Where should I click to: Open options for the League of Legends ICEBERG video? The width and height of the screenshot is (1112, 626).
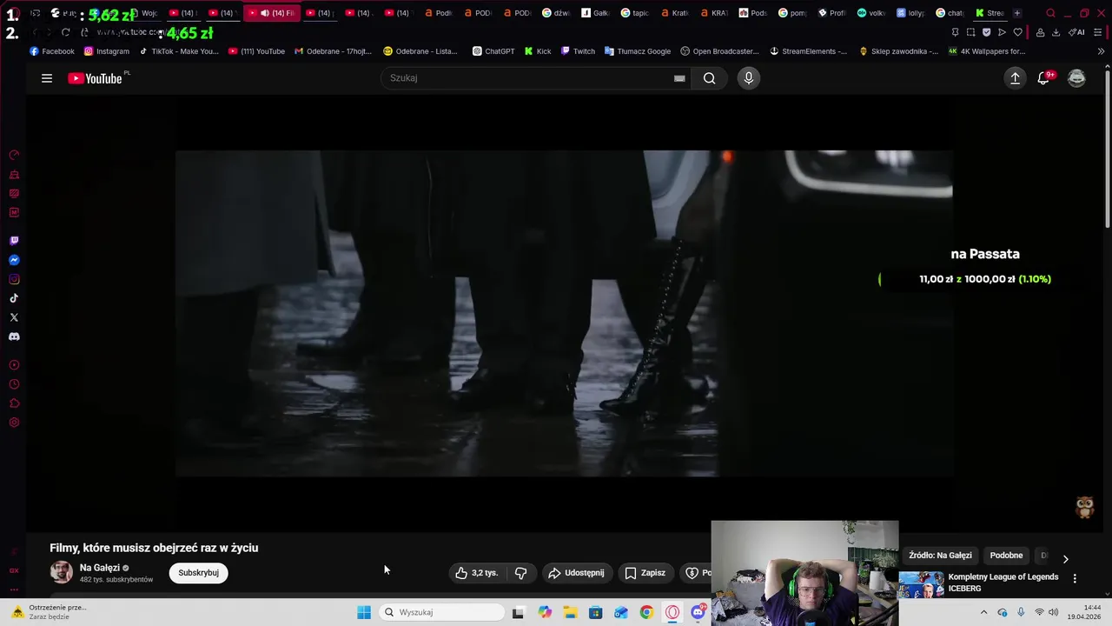1075,578
